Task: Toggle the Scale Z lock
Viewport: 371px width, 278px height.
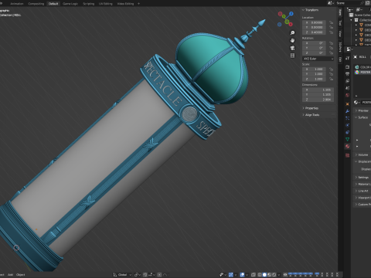Action: pos(331,79)
